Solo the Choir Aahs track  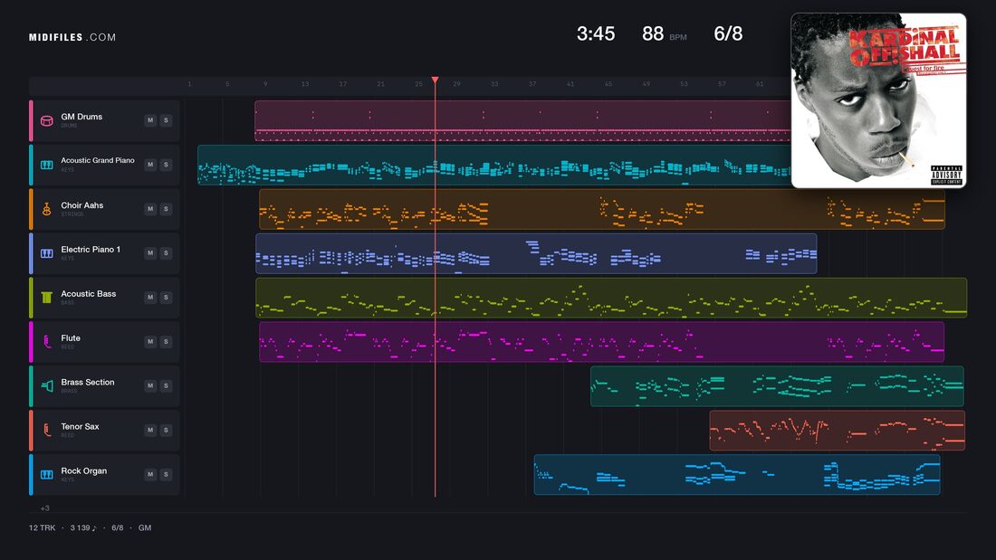(x=166, y=209)
